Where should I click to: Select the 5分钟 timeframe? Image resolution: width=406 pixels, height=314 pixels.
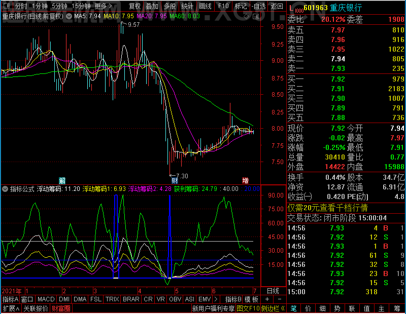[59, 6]
